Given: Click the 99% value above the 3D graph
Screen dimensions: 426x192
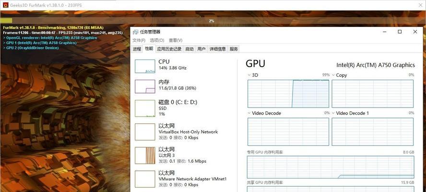Looking at the screenshot, I should (x=326, y=75).
